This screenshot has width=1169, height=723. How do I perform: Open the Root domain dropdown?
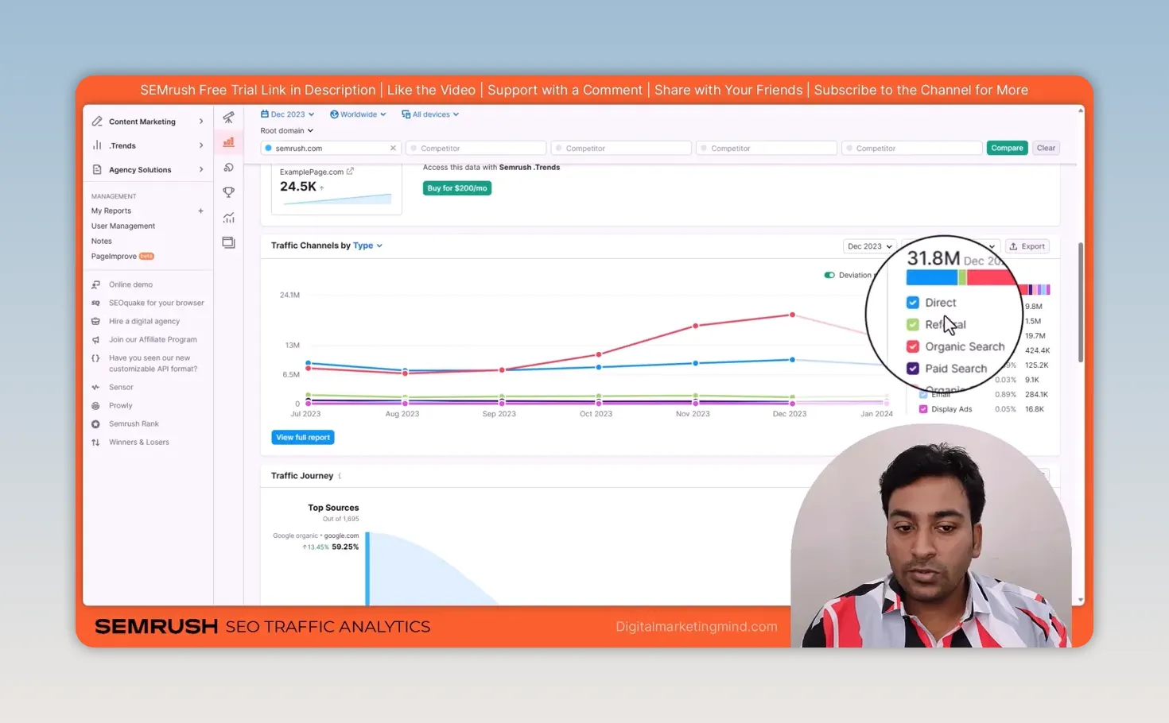287,130
